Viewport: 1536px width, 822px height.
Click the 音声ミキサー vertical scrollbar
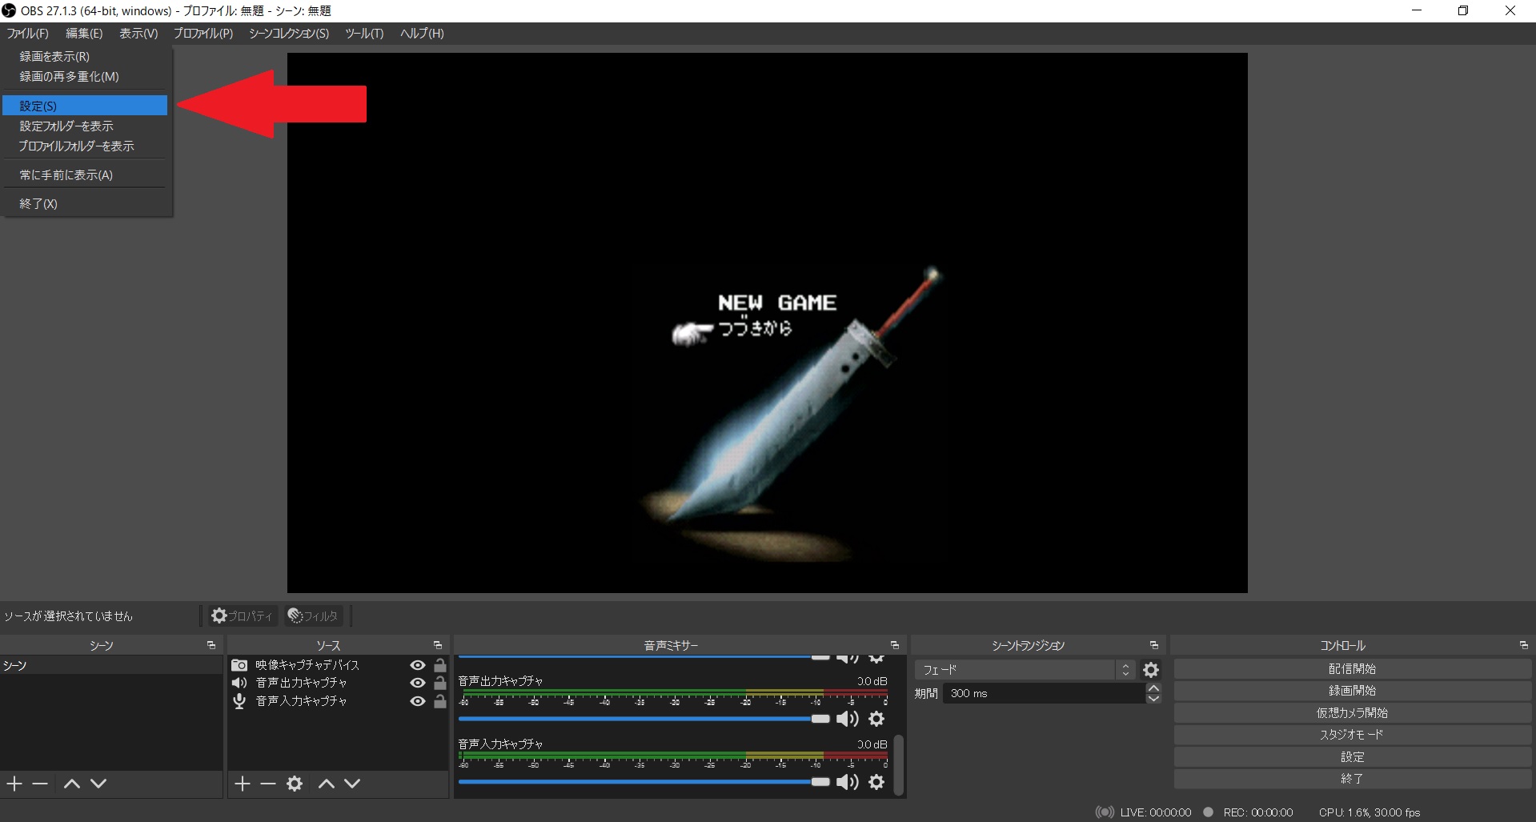(899, 764)
